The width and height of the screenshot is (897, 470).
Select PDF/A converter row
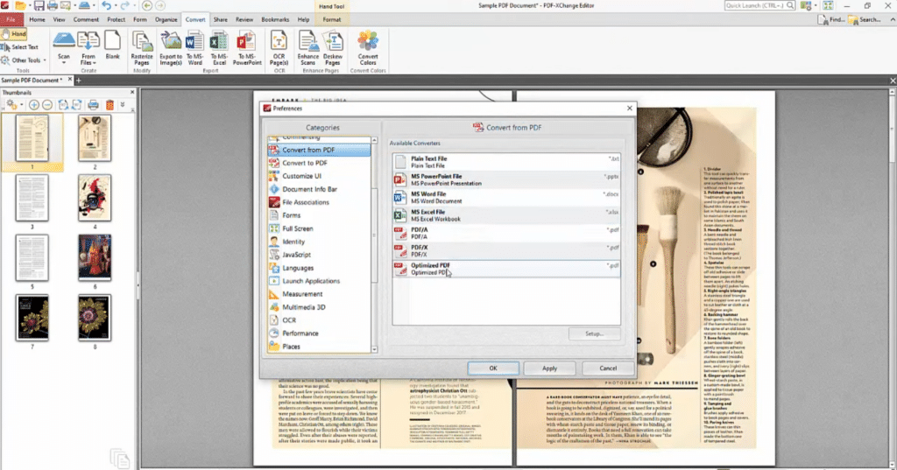tap(506, 233)
